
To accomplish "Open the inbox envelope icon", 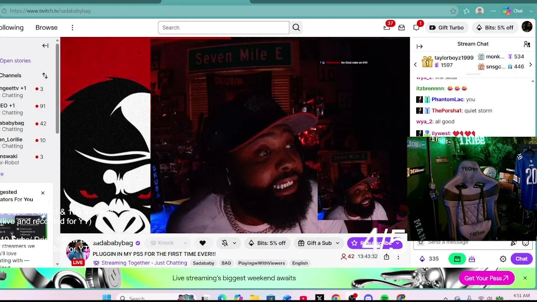I will pyautogui.click(x=401, y=28).
